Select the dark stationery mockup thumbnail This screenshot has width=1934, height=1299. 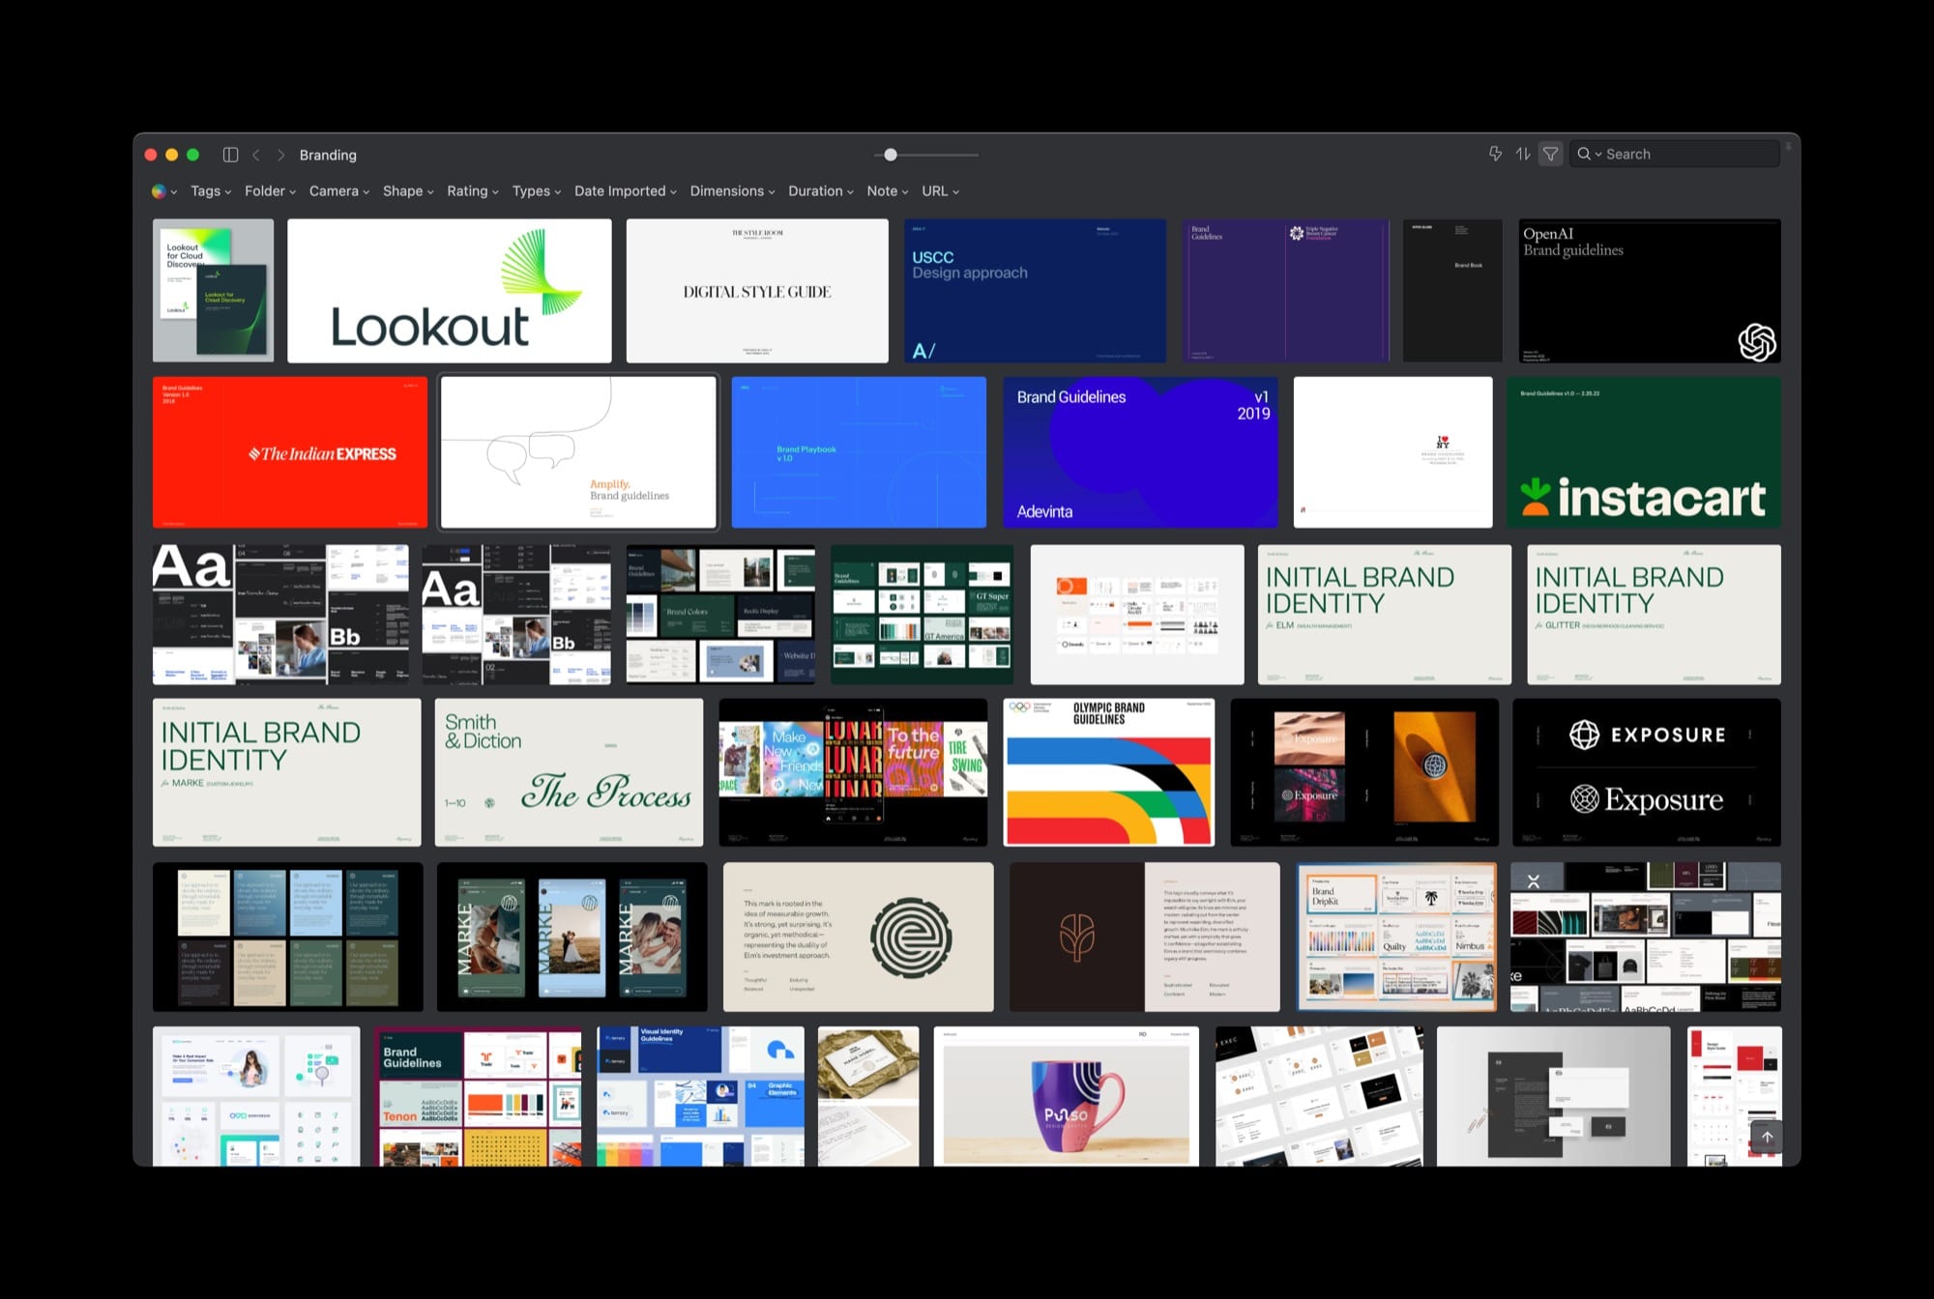(x=1553, y=1096)
